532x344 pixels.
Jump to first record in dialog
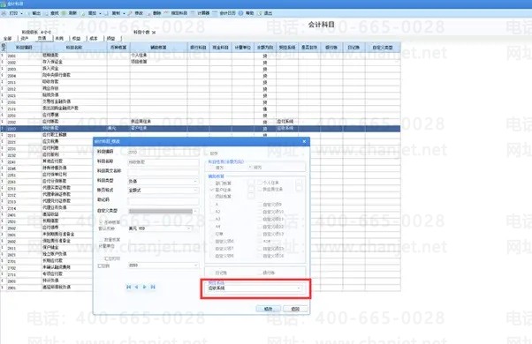pyautogui.click(x=129, y=287)
